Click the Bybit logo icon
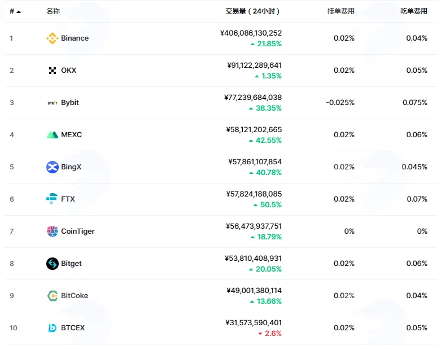This screenshot has height=345, width=437. pos(52,103)
